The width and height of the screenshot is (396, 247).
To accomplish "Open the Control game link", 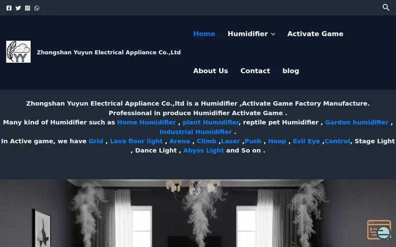I will 337,141.
